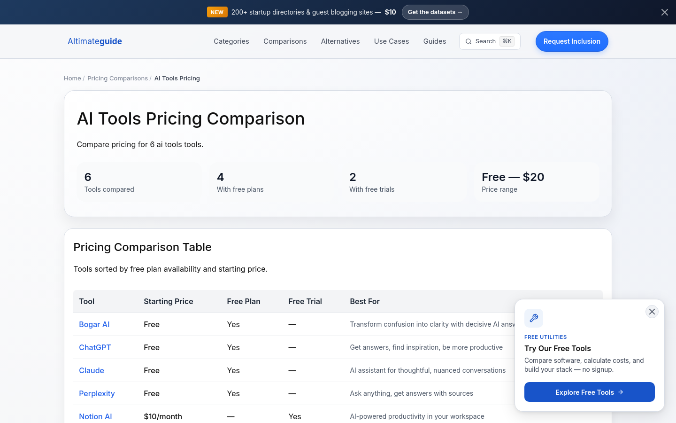Open the Alternatives menu
Screen dimensions: 676x423
340,41
